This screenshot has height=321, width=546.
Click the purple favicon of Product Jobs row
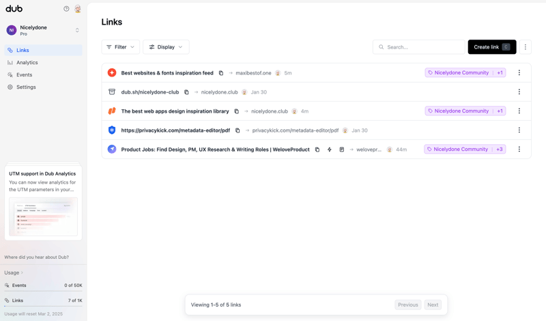coord(112,149)
